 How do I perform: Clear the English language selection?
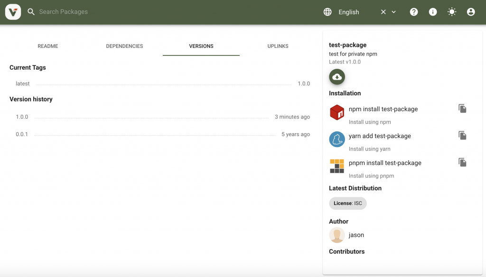tap(383, 12)
